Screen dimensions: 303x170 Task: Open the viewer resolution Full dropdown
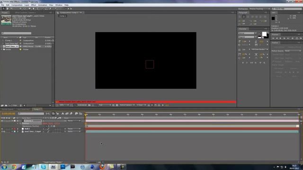coord(105,105)
